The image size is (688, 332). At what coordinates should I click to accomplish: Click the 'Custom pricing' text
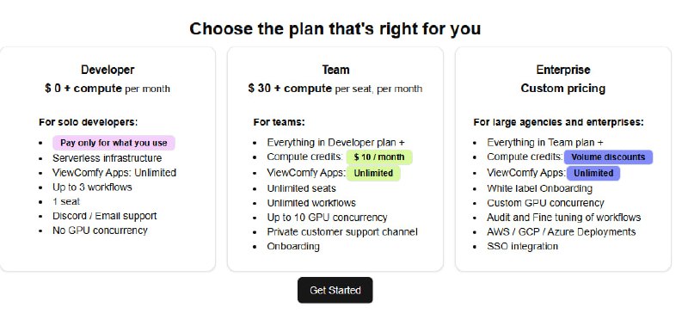pyautogui.click(x=563, y=88)
